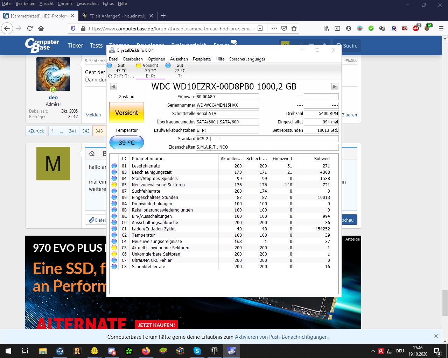Click the 39 °C temperature button

(x=127, y=143)
